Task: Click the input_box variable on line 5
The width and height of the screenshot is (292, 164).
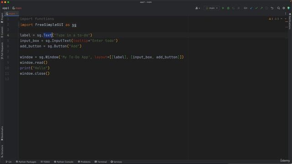Action: [x=29, y=41]
